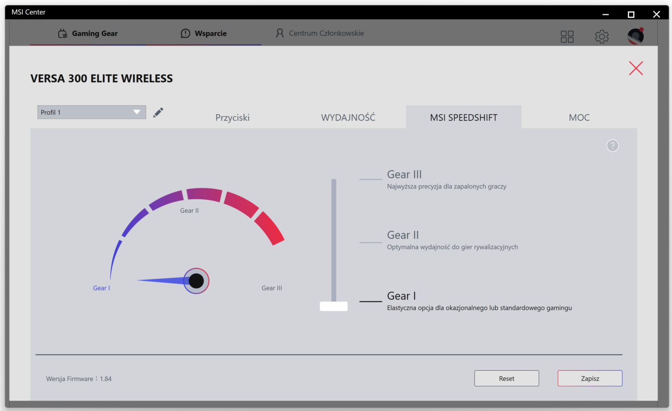Screen dimensions: 672x411
Task: Open the MOC tab
Action: [579, 117]
